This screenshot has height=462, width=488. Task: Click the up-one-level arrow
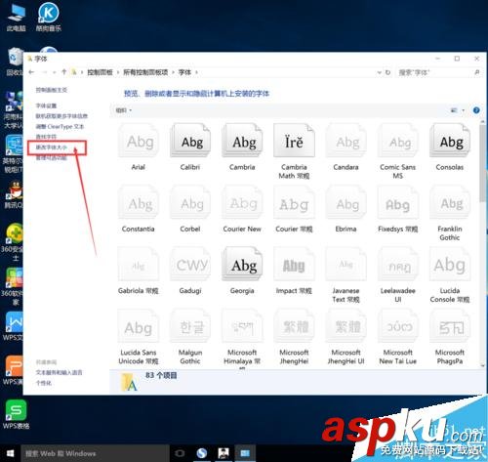coord(64,72)
